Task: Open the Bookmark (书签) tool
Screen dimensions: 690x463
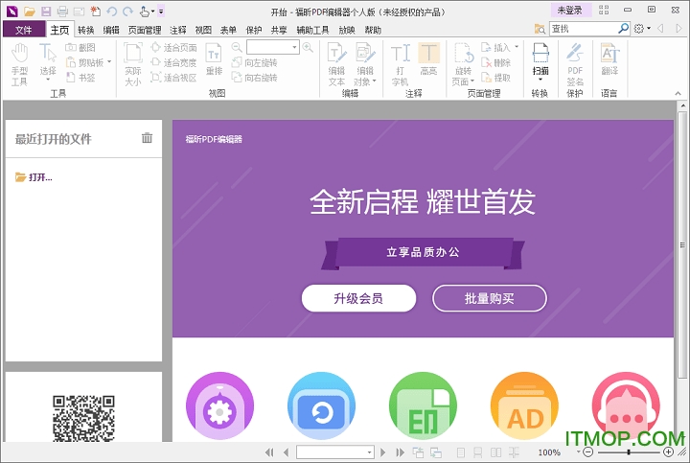Action: (x=80, y=78)
